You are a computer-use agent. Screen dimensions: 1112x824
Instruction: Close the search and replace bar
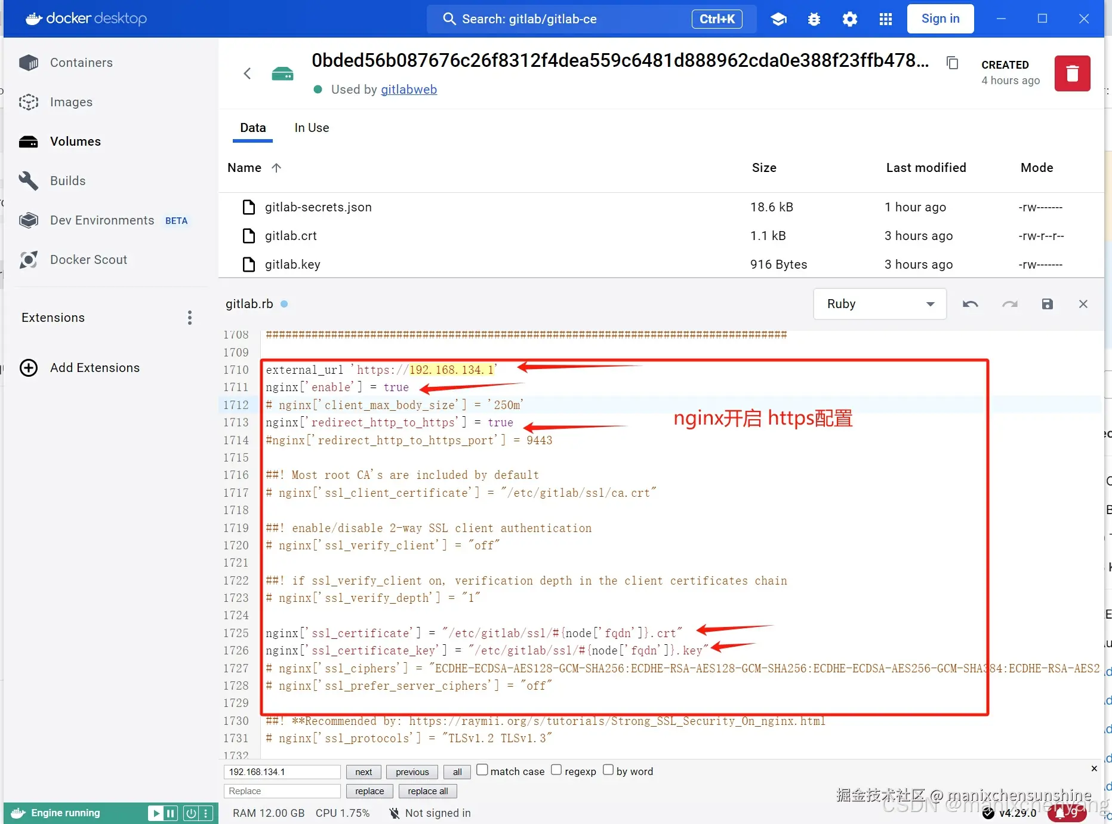pos(1094,768)
